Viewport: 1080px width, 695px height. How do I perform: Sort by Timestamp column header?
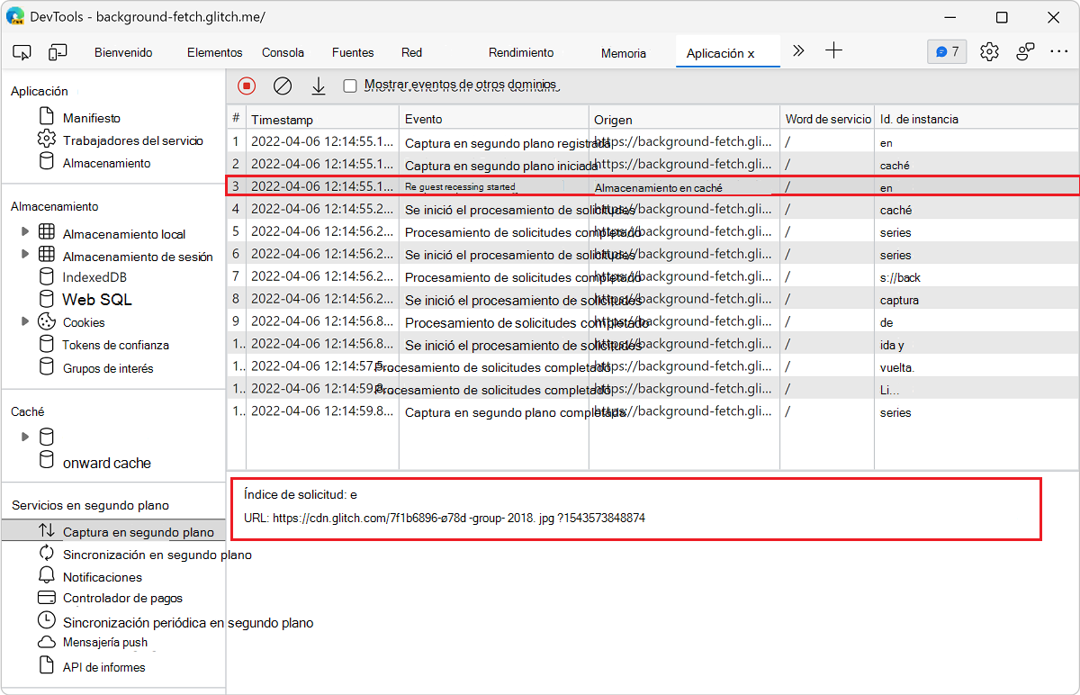tap(322, 119)
